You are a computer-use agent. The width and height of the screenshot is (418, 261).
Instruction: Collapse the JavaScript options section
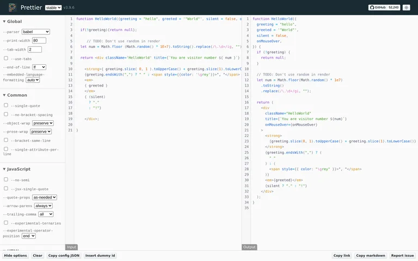(16, 169)
